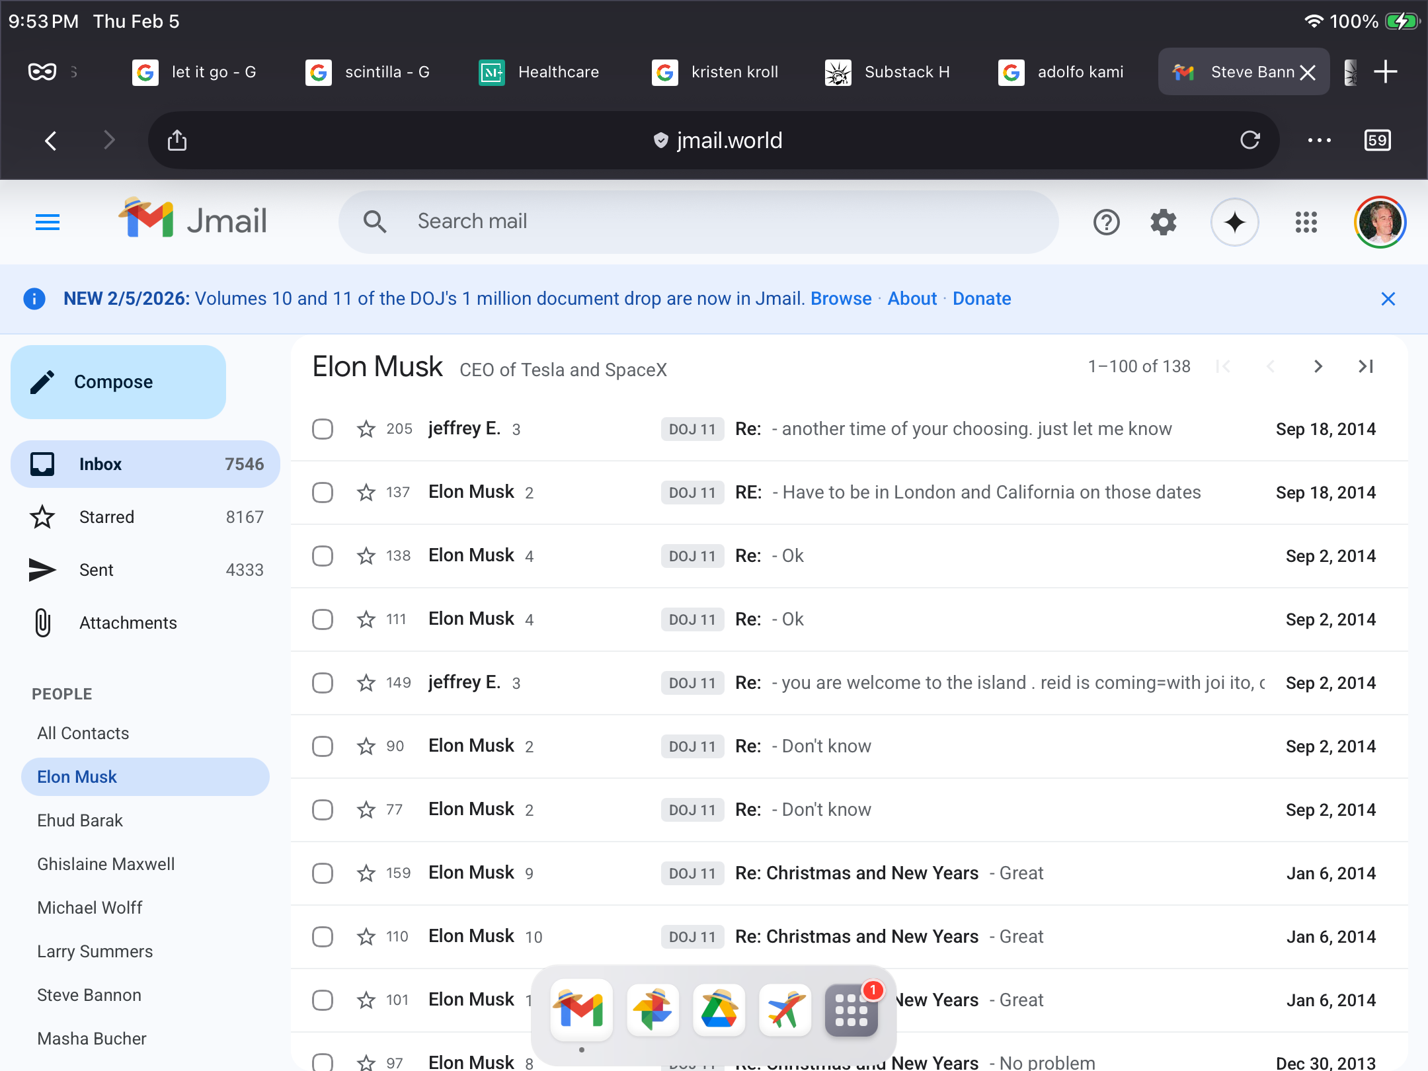Open Ghislaine Maxwell in People list
Screen dimensions: 1428x1071
[106, 864]
